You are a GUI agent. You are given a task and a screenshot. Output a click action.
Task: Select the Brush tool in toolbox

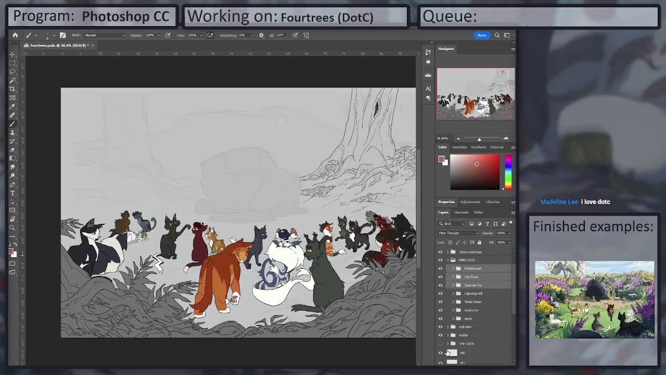(12, 124)
